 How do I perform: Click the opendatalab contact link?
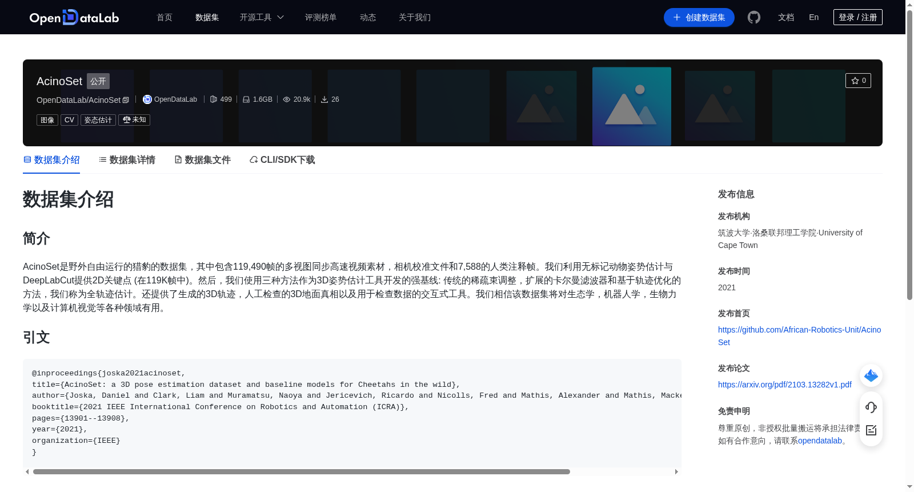click(820, 441)
